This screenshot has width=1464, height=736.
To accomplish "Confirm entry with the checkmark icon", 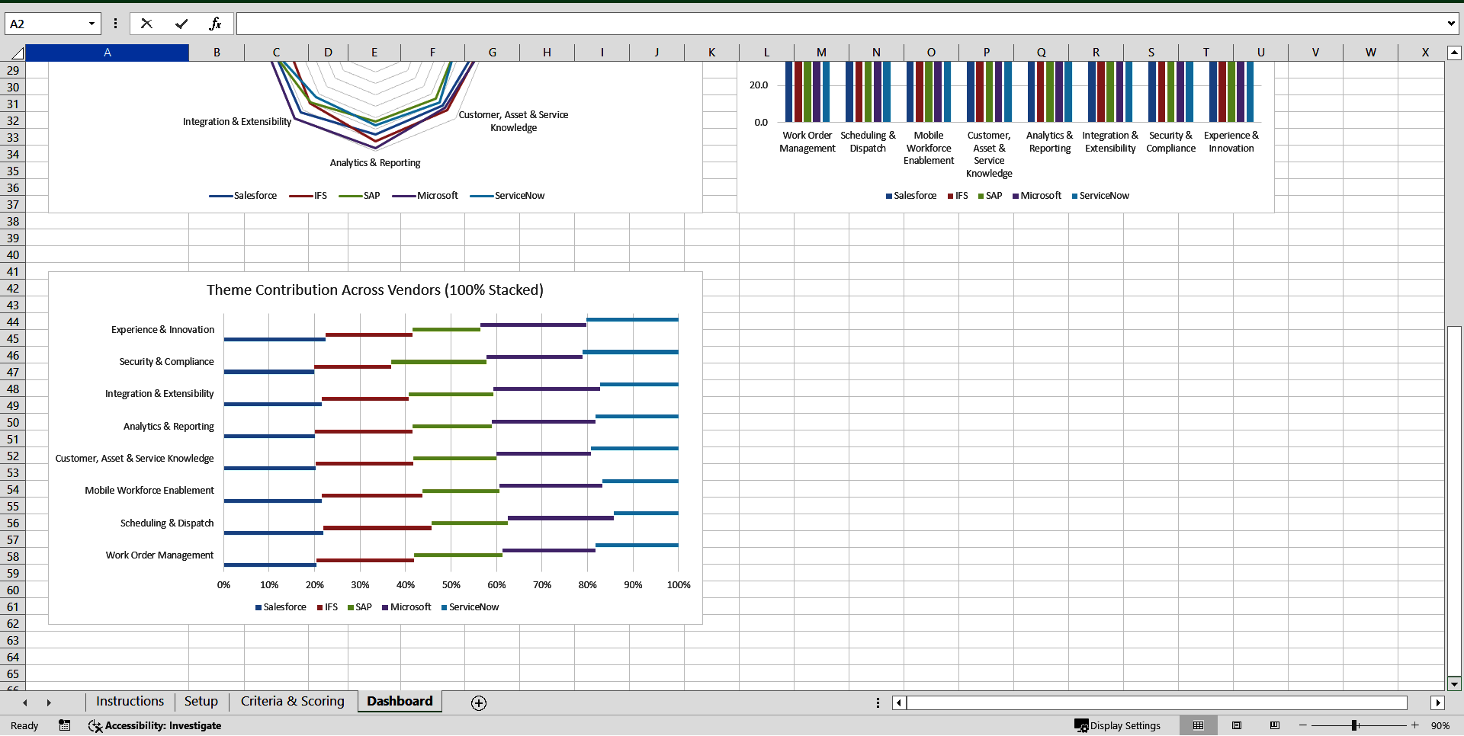I will point(181,24).
